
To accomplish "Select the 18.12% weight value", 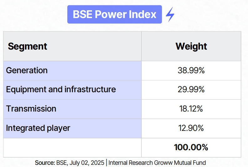I will pos(191,109).
